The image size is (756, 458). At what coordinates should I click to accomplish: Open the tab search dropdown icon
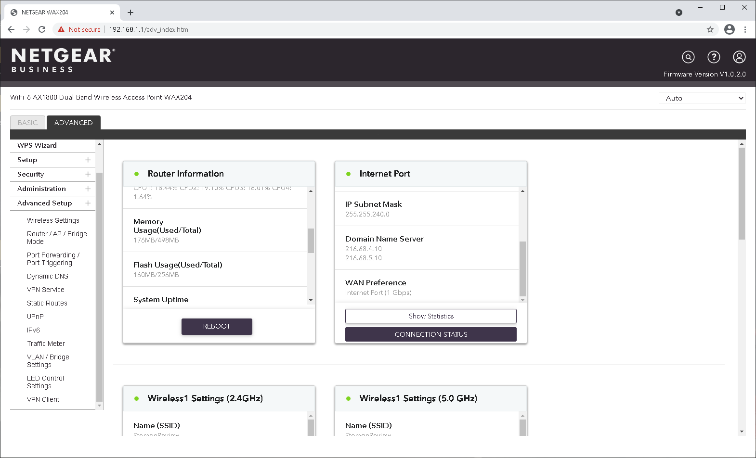(679, 13)
